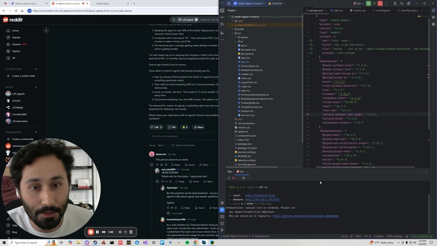Screen dimensions: 437x246
Task: Open the Database tool window icon
Action: tap(434, 24)
